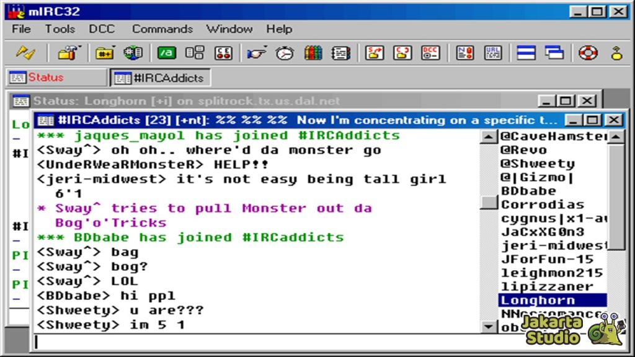The width and height of the screenshot is (635, 357).
Task: Select @Revo in the nickname list
Action: [553, 150]
